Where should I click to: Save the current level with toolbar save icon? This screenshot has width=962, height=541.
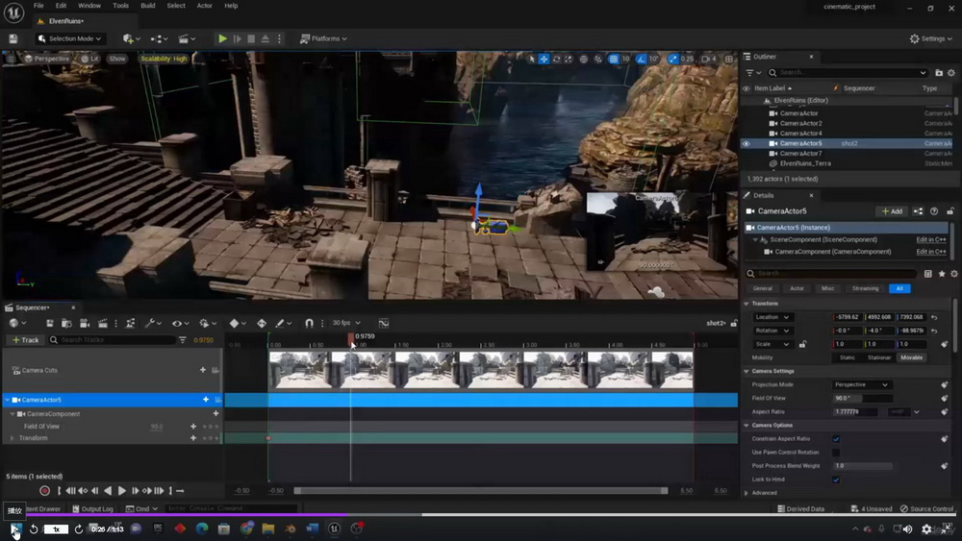(13, 38)
